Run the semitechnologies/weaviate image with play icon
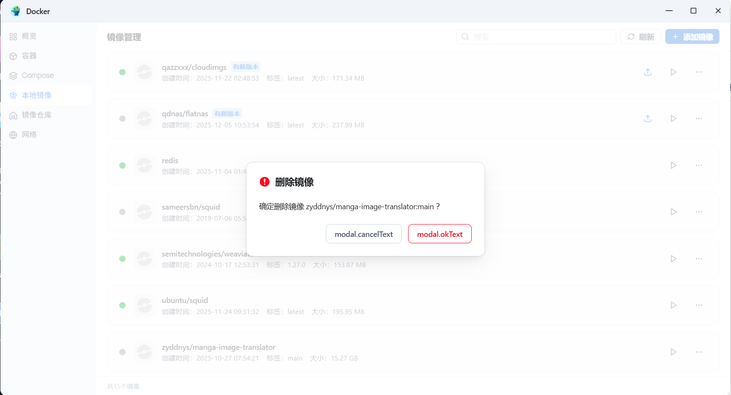 point(673,259)
